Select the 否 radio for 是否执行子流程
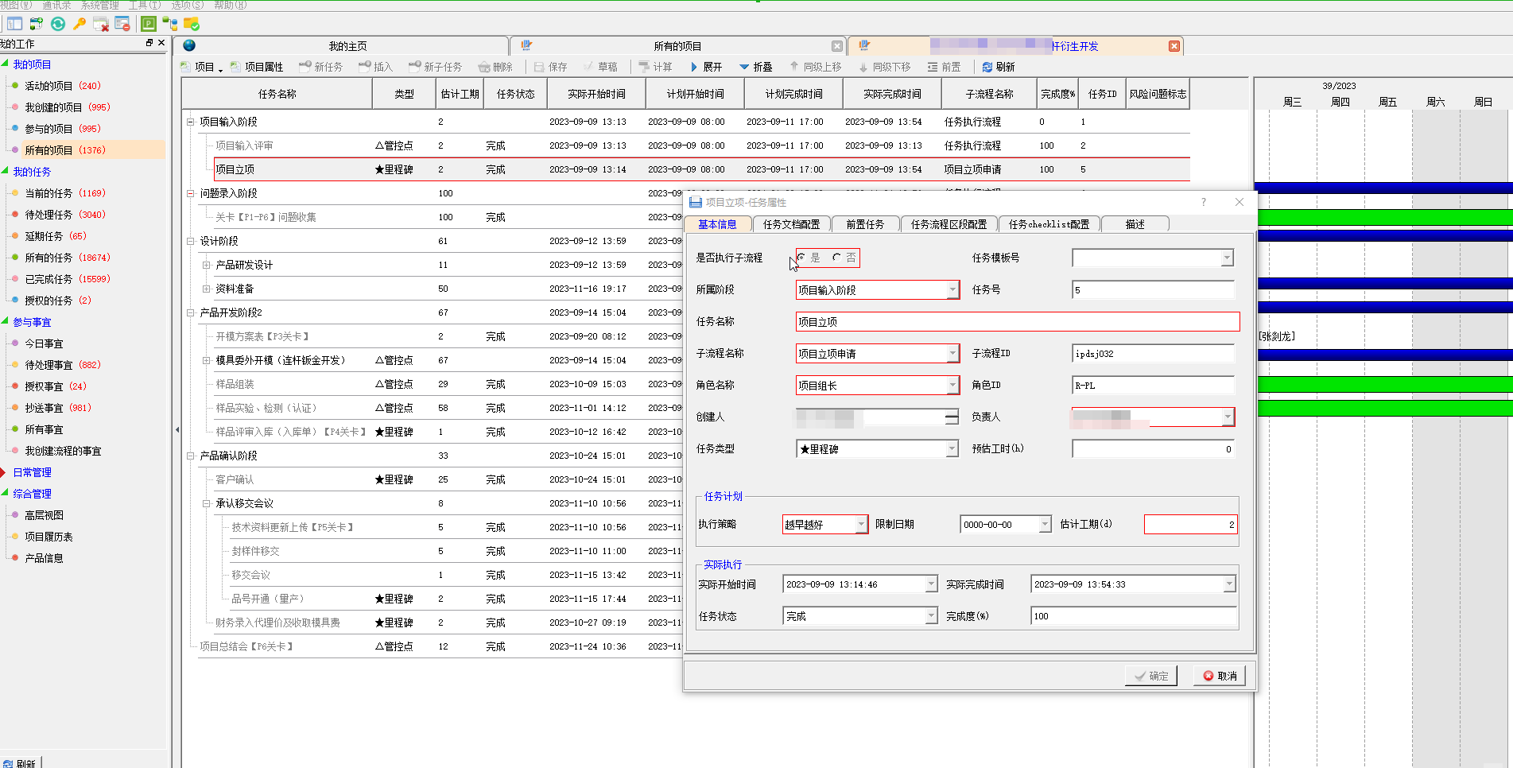Image resolution: width=1513 pixels, height=768 pixels. [836, 258]
